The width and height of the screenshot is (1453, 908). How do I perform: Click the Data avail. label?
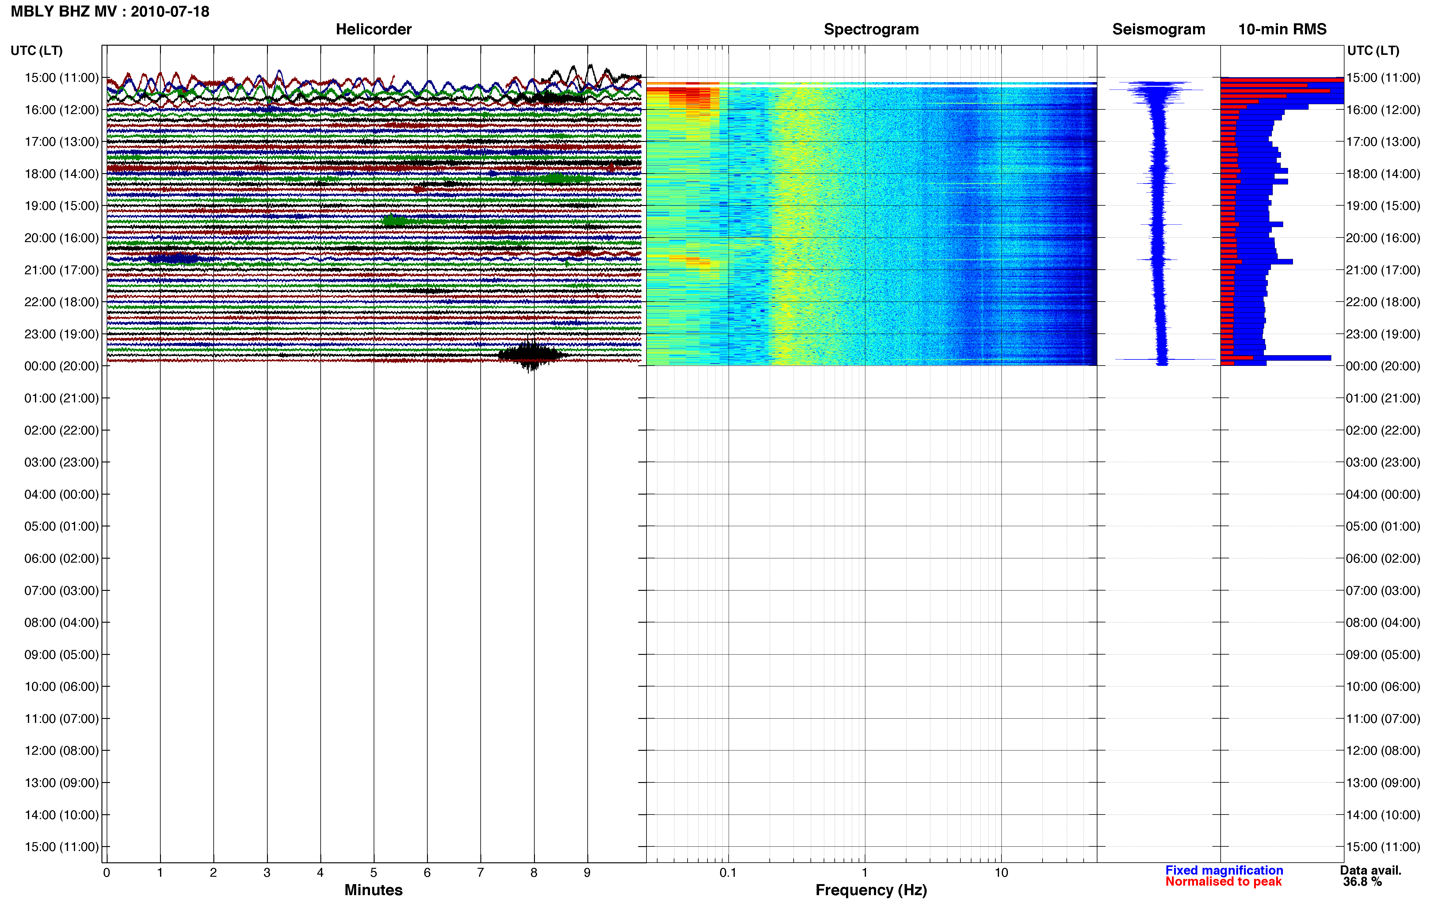point(1370,870)
